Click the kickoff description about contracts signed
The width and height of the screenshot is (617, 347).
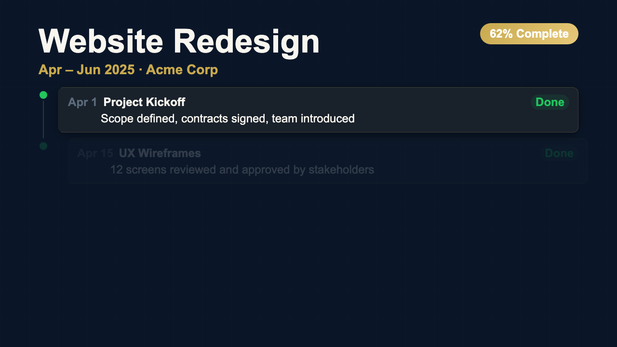point(227,118)
